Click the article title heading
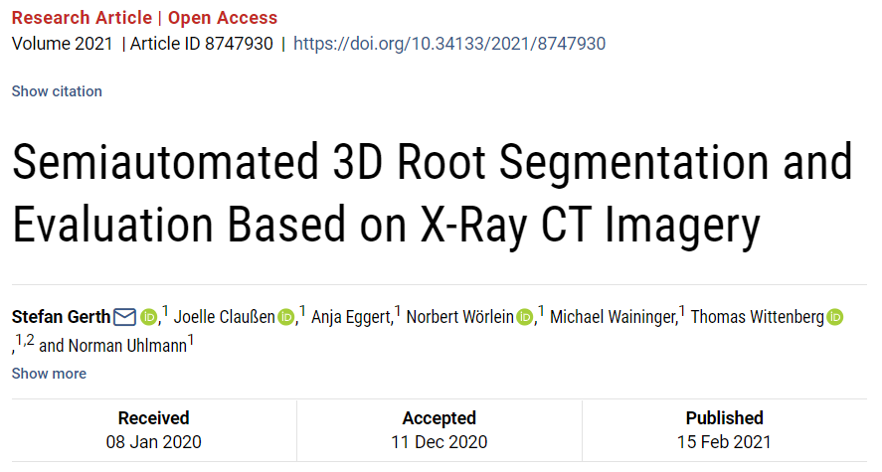 tap(432, 194)
